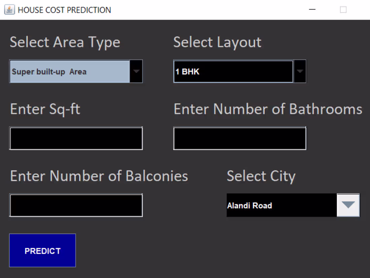Click the dropdown arrow beside Super built-up Area

coord(136,71)
